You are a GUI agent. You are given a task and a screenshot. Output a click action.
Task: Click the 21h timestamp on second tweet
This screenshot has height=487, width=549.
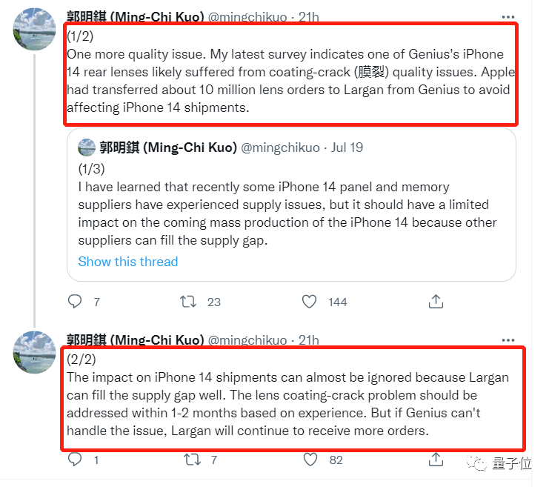(308, 340)
